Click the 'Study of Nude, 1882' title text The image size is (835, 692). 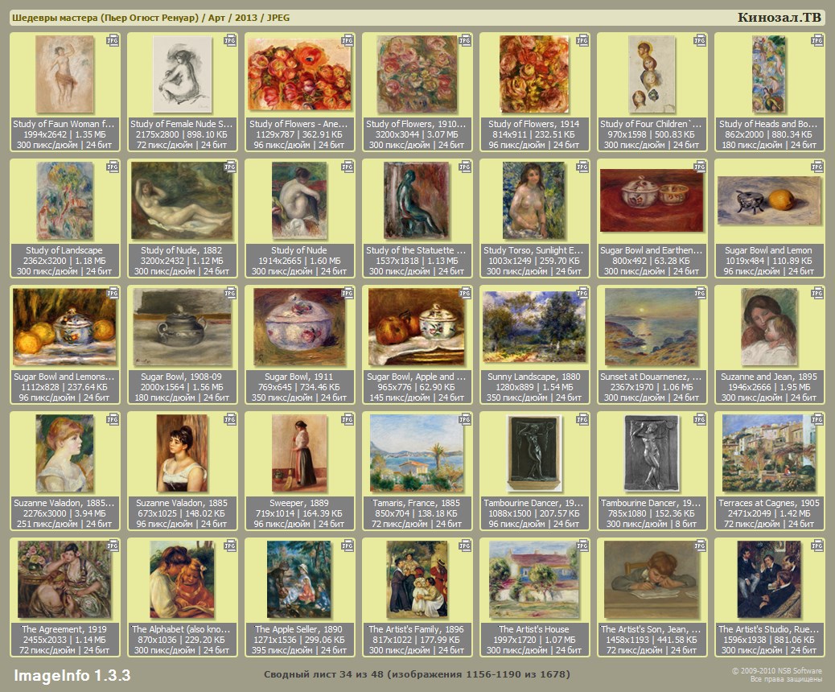click(x=182, y=250)
